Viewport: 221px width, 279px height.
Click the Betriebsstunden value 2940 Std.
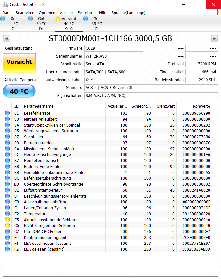[x=202, y=80]
